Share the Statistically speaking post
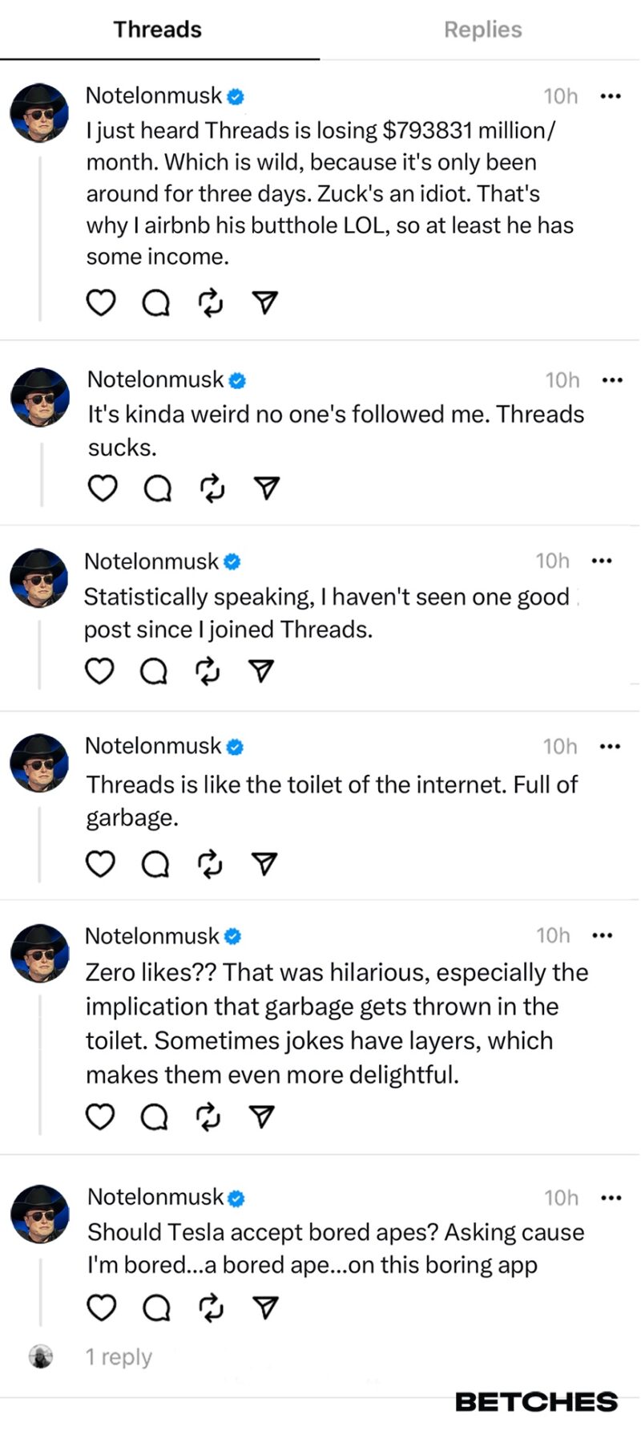This screenshot has height=1435, width=641. coord(261,671)
